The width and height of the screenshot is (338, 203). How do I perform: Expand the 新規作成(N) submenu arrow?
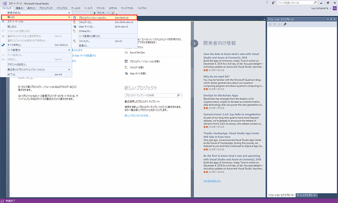69,13
